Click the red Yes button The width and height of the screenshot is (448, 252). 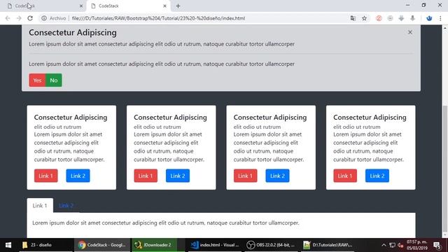[x=37, y=80]
